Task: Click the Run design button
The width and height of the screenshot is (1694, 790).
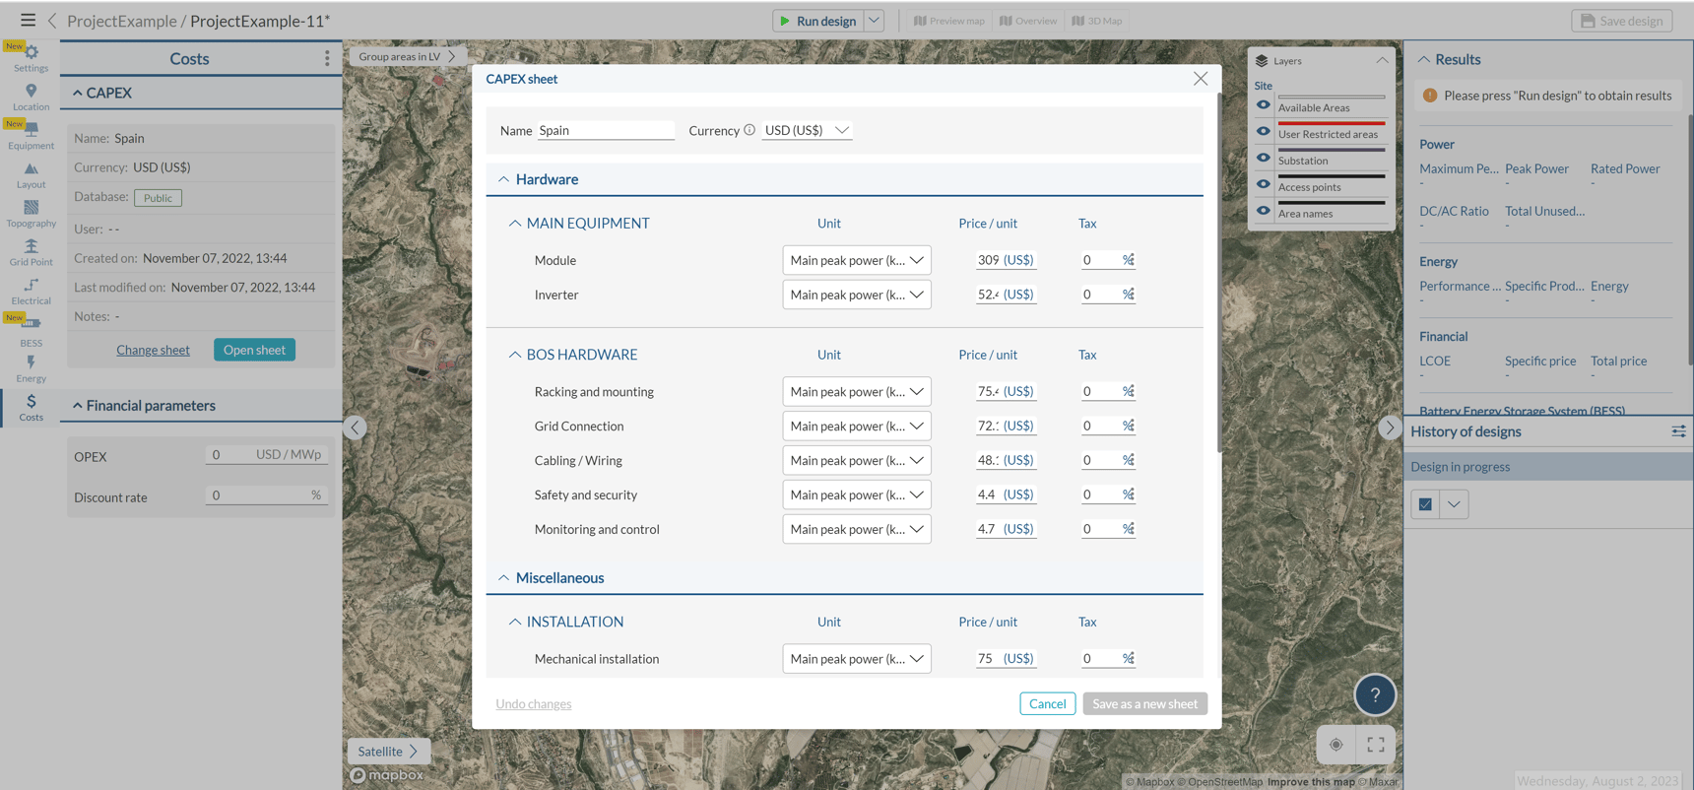Action: coord(818,21)
